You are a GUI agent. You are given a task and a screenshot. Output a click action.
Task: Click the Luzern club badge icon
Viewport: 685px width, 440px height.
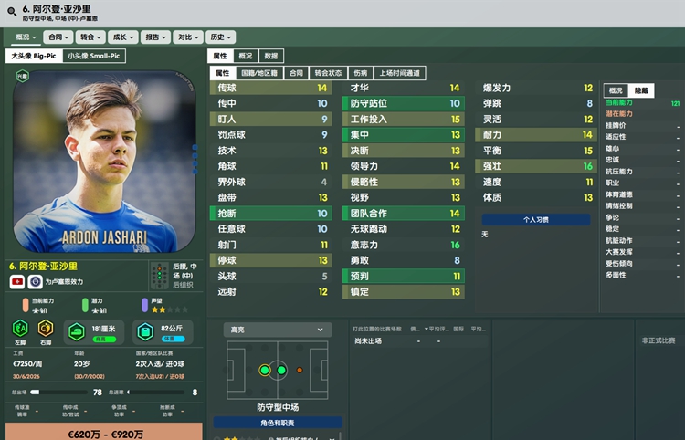point(36,282)
